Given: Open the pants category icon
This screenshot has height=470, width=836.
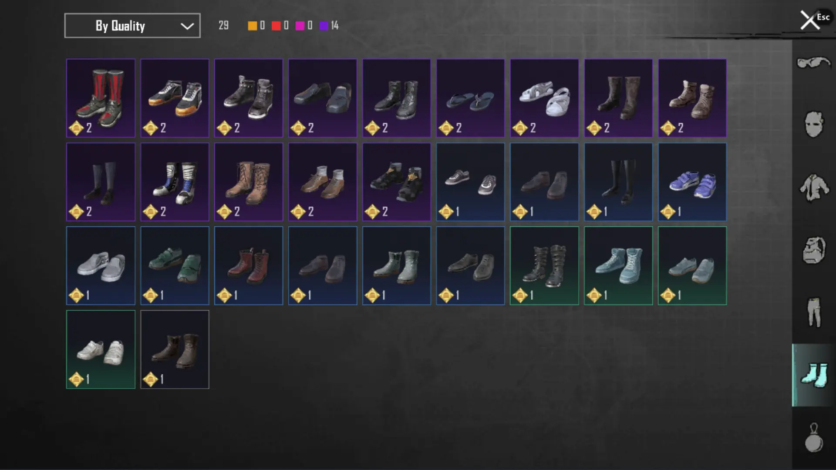Looking at the screenshot, I should pos(813,312).
